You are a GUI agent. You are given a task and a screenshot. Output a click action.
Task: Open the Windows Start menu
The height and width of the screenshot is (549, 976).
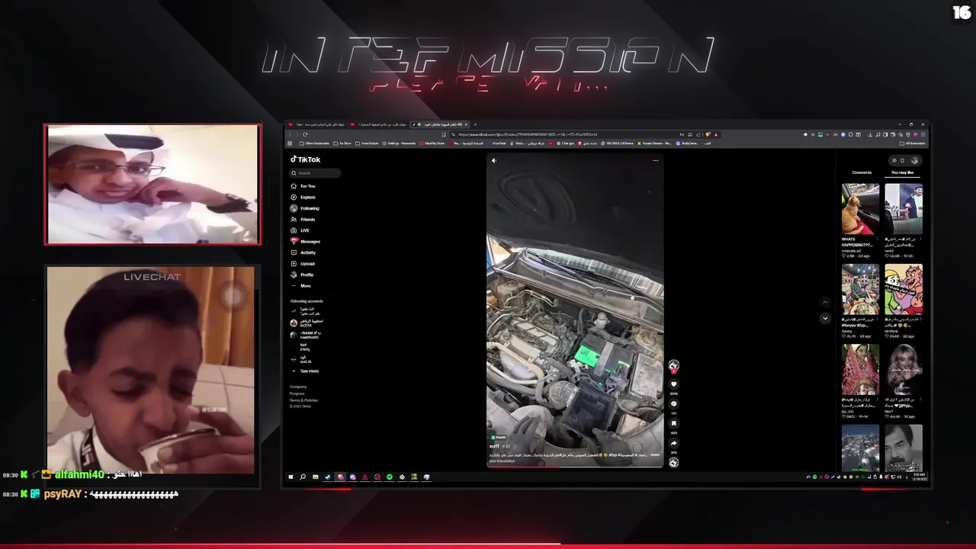(291, 477)
